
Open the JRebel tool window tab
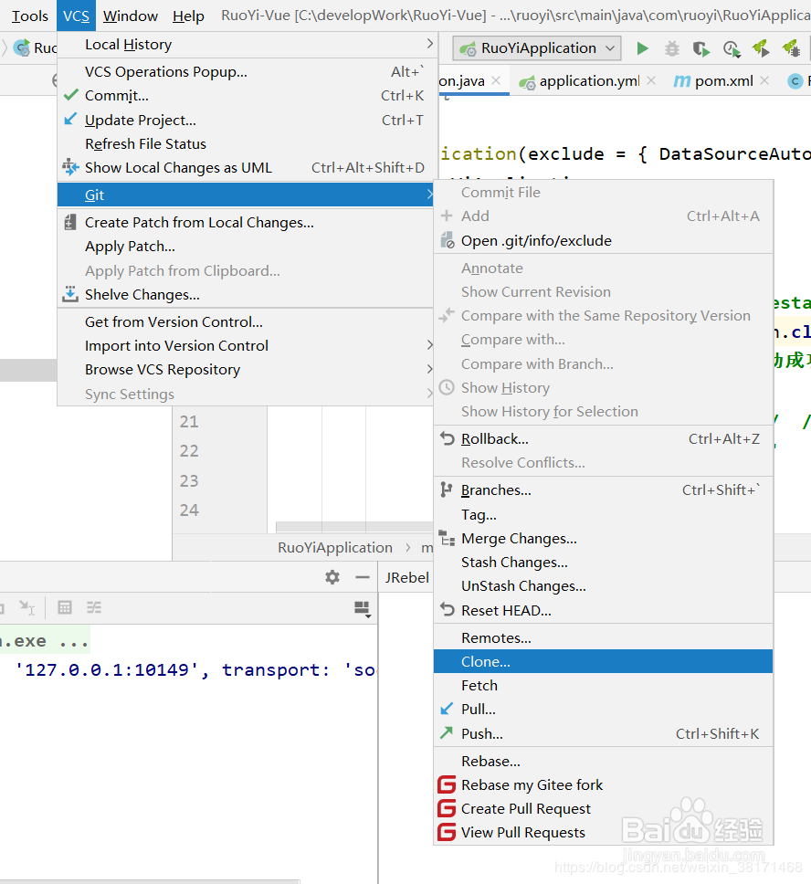point(406,577)
